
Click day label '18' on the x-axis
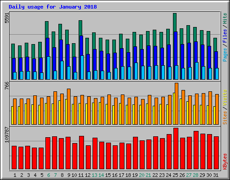click(128, 175)
